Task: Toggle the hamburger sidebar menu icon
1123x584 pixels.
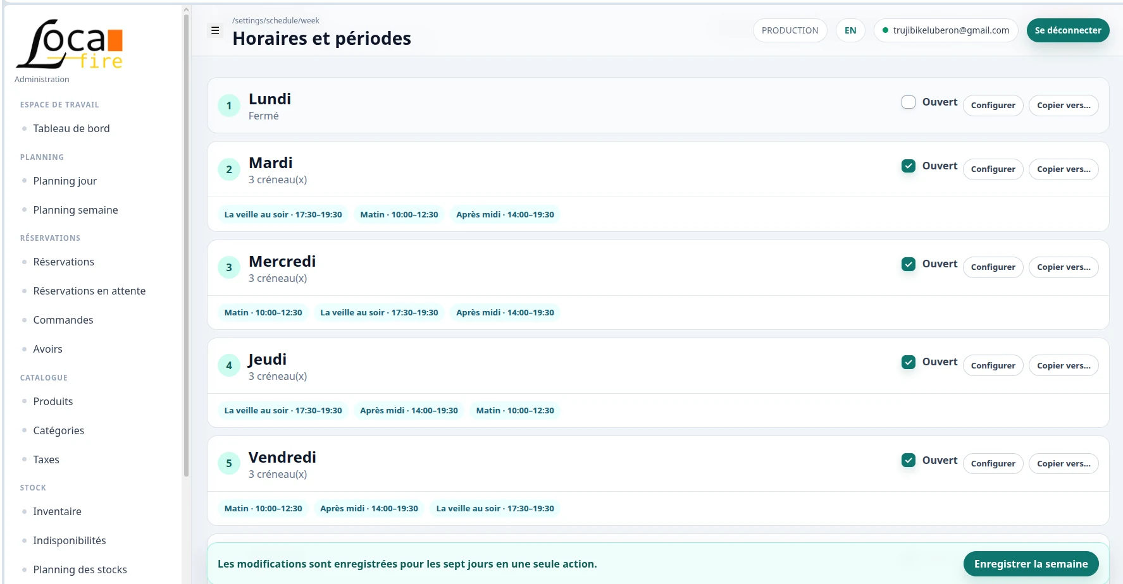Action: [x=215, y=30]
